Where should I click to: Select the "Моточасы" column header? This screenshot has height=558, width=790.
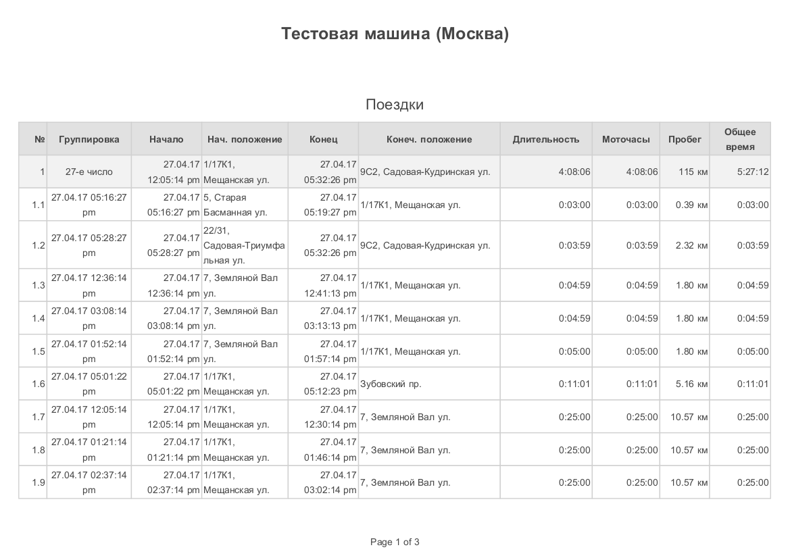click(x=626, y=139)
